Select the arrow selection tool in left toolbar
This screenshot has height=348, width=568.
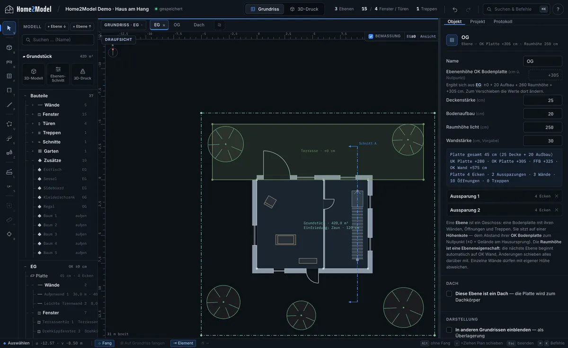point(9,28)
